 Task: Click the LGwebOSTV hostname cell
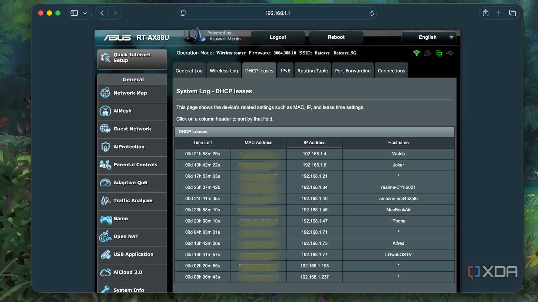point(398,254)
